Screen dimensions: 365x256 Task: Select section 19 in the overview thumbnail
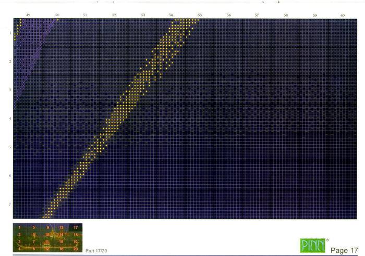76,241
